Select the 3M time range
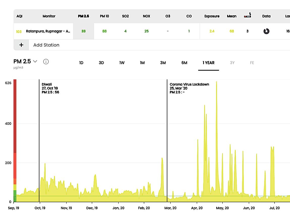290x216 pixels. pos(163,63)
